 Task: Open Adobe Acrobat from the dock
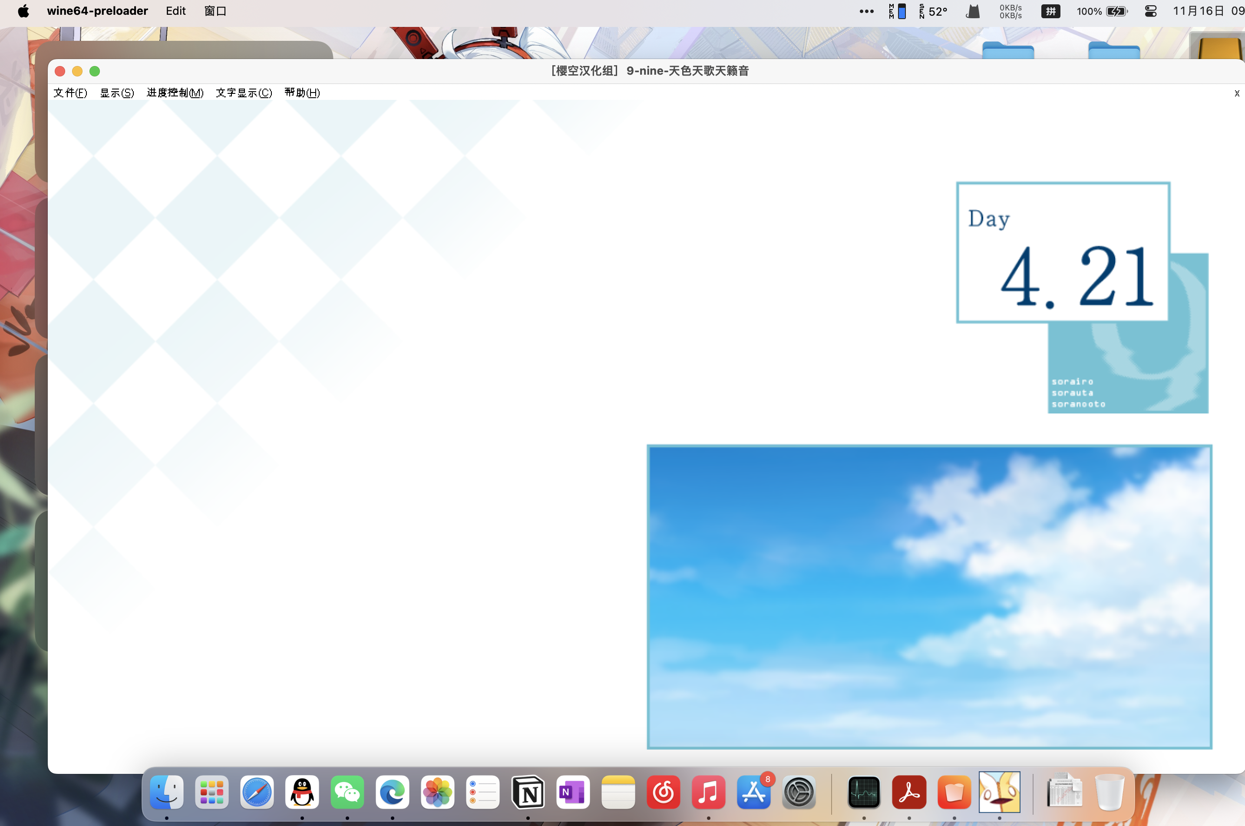pos(909,792)
